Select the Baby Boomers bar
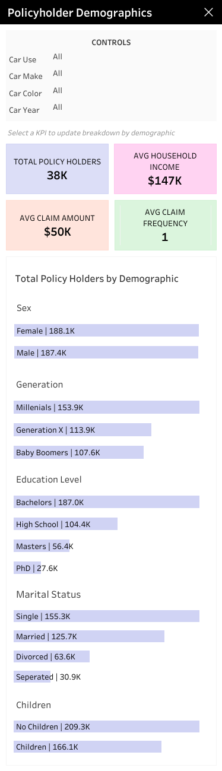This screenshot has height=771, width=222. [79, 452]
